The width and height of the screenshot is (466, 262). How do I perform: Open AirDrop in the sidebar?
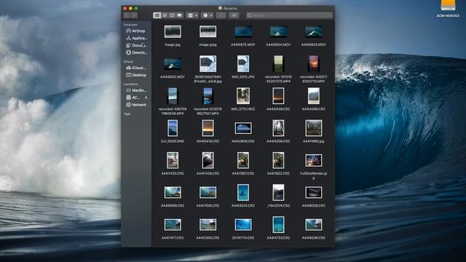[136, 31]
